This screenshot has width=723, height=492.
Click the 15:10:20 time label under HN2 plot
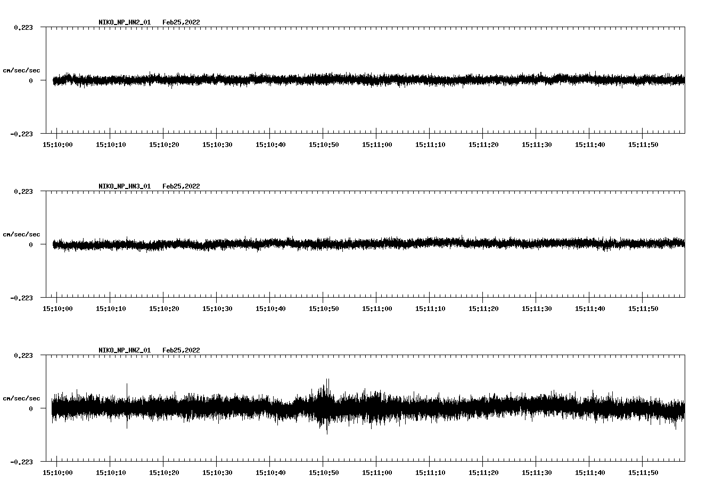tap(164, 145)
